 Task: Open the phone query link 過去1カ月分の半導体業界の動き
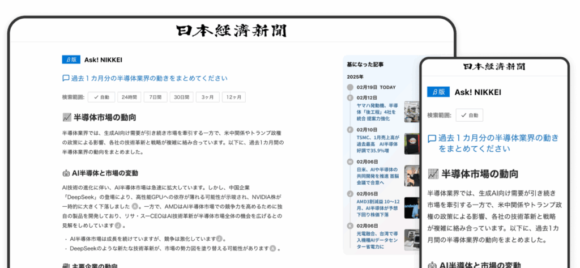click(498, 143)
